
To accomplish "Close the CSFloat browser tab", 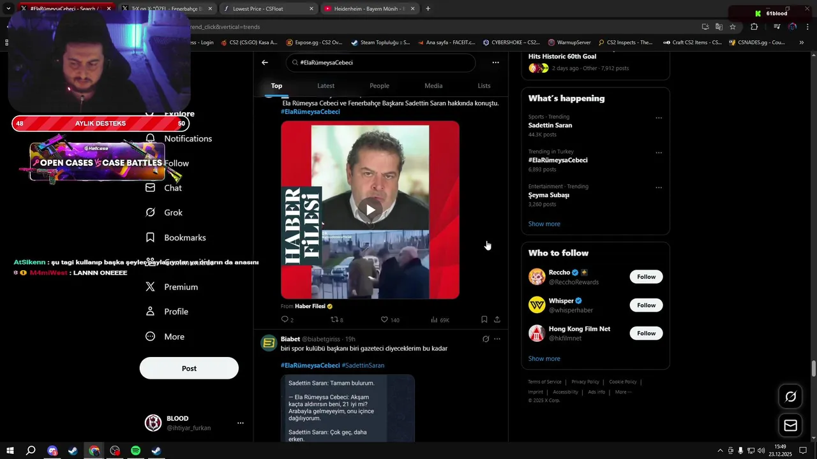I will (311, 9).
